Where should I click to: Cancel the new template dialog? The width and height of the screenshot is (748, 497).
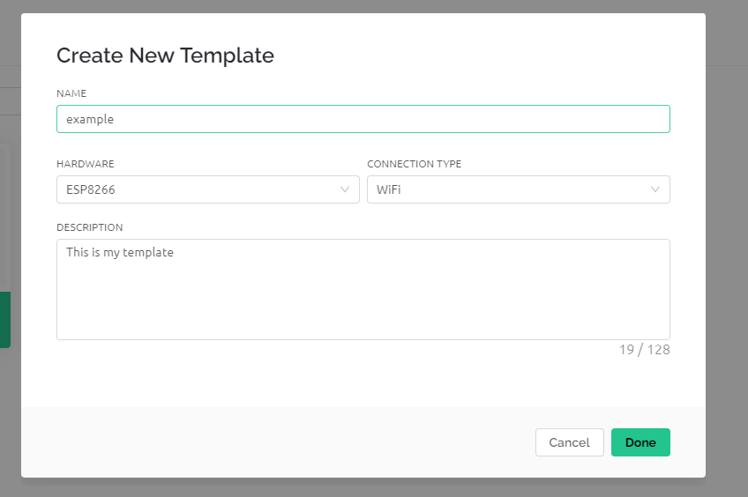click(569, 442)
